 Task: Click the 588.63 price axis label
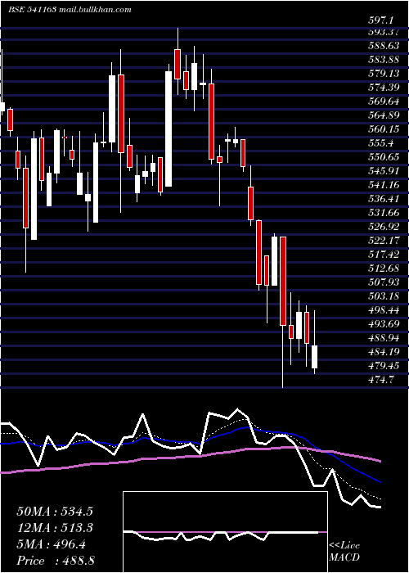click(x=383, y=45)
